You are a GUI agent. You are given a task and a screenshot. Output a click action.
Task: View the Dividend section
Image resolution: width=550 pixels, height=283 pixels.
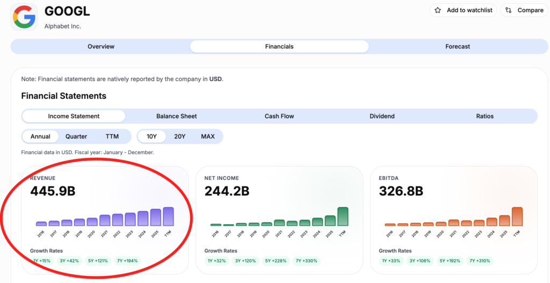[x=382, y=116]
